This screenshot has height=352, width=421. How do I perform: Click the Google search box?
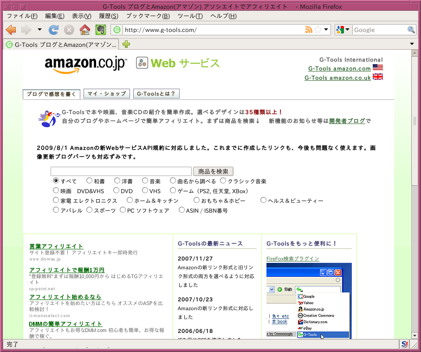click(x=380, y=30)
